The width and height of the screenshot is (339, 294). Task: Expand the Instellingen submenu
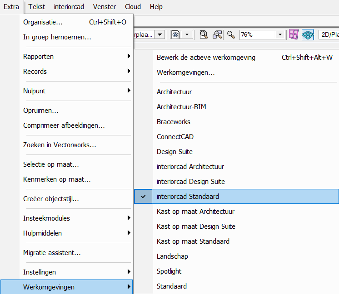pos(129,272)
